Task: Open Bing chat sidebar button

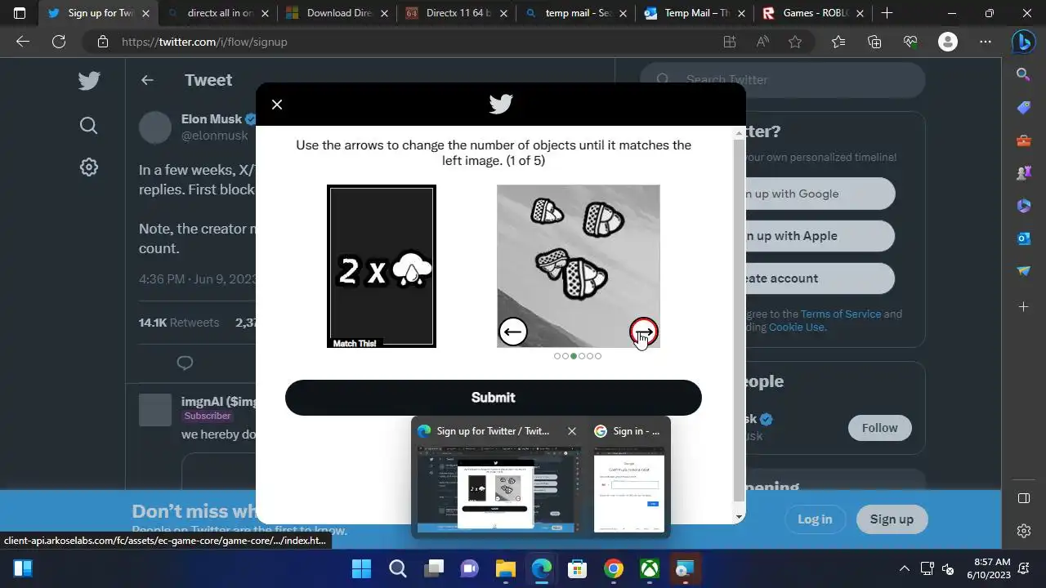Action: [x=1024, y=42]
